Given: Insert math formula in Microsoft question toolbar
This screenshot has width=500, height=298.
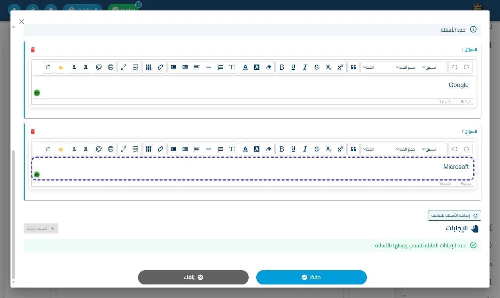Looking at the screenshot, I should [x=48, y=149].
